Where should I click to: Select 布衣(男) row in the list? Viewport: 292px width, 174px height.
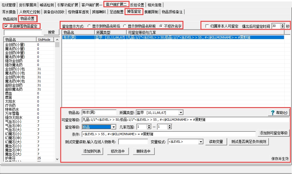click(x=173, y=37)
